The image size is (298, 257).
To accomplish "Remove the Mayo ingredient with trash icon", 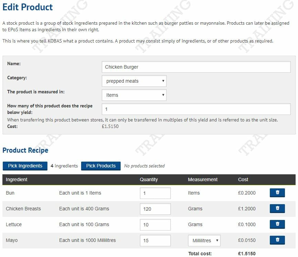I will [x=277, y=240].
